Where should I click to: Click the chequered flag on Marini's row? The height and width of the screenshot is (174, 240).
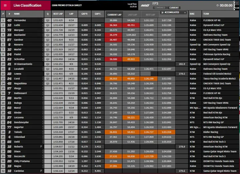click(x=43, y=50)
